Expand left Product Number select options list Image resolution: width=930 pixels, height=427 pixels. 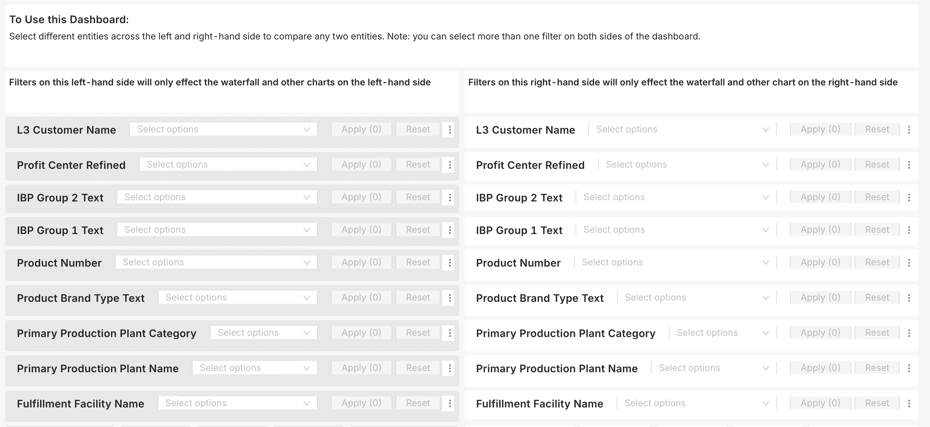pos(216,262)
